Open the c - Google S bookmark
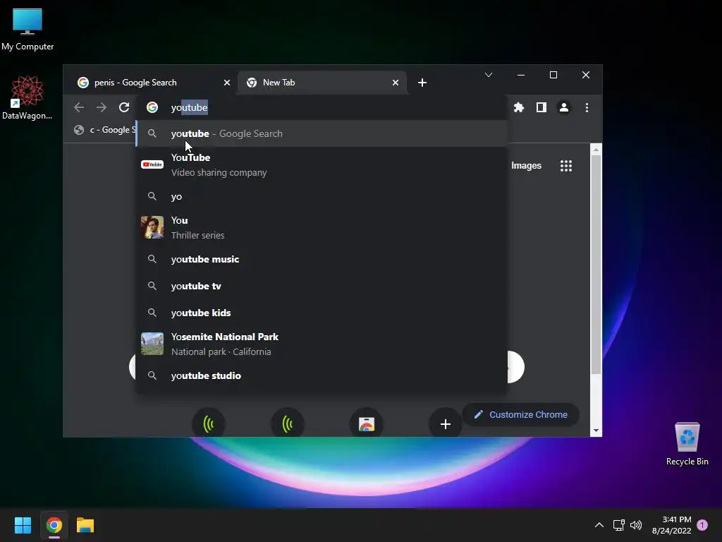The image size is (722, 542). [x=104, y=130]
